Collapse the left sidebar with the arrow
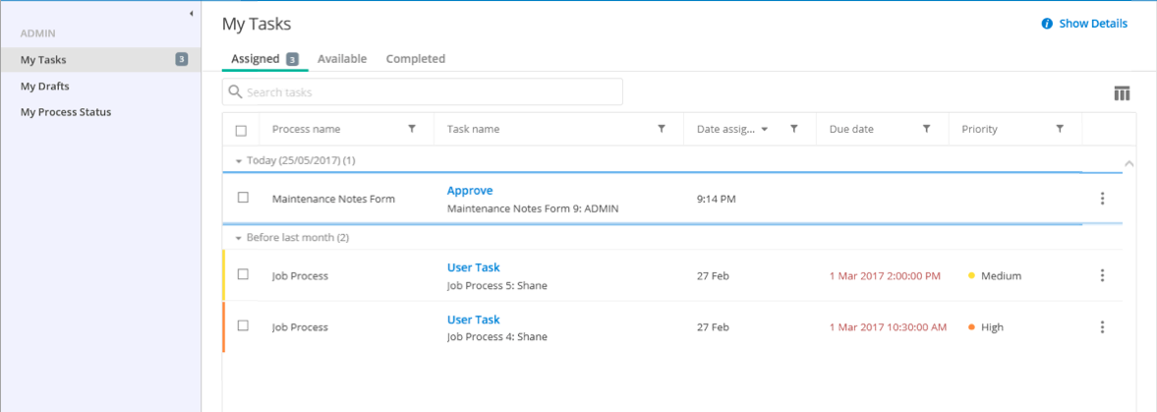This screenshot has width=1157, height=412. (191, 13)
